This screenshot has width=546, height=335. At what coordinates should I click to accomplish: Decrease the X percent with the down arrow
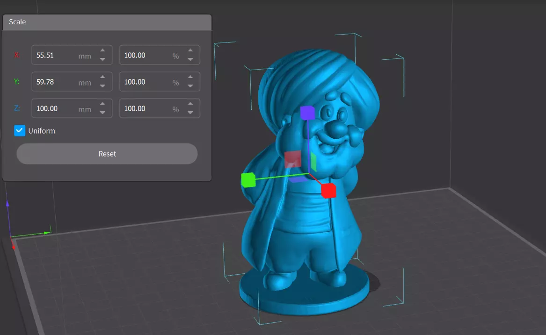click(x=190, y=59)
